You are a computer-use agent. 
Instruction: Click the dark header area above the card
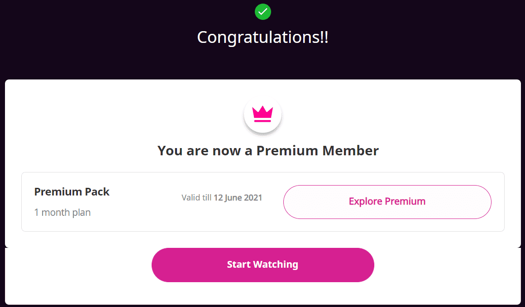point(91,59)
